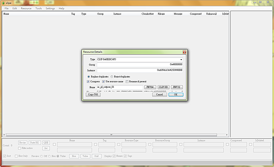
Task: Toggle the Filter active checkbox
Action: coord(19,148)
